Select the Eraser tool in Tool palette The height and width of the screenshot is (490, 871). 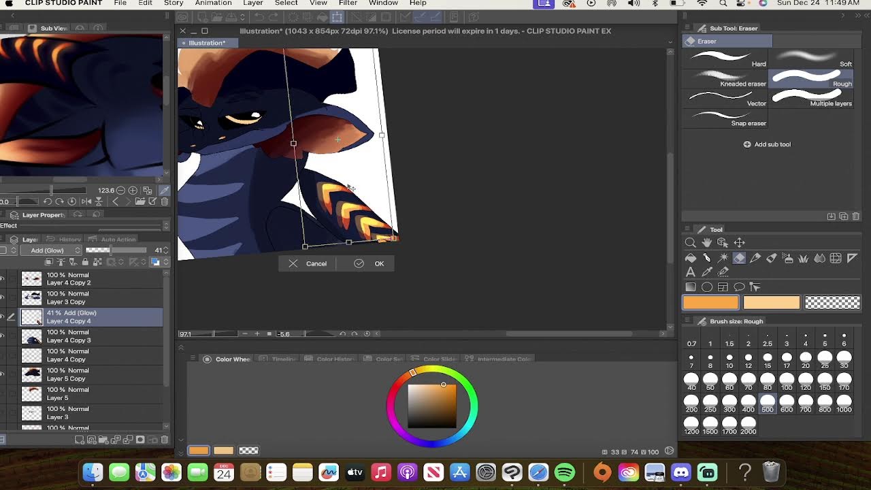[739, 258]
